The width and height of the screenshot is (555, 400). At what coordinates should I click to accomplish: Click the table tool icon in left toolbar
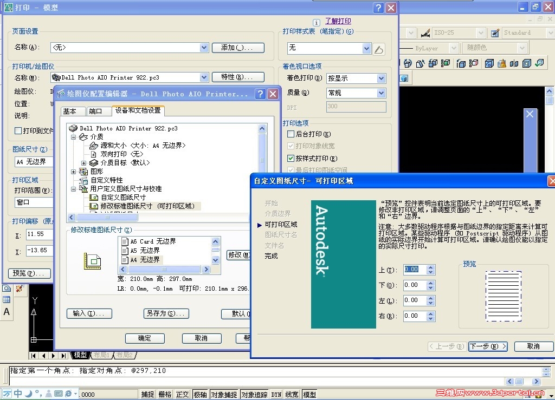click(x=7, y=300)
